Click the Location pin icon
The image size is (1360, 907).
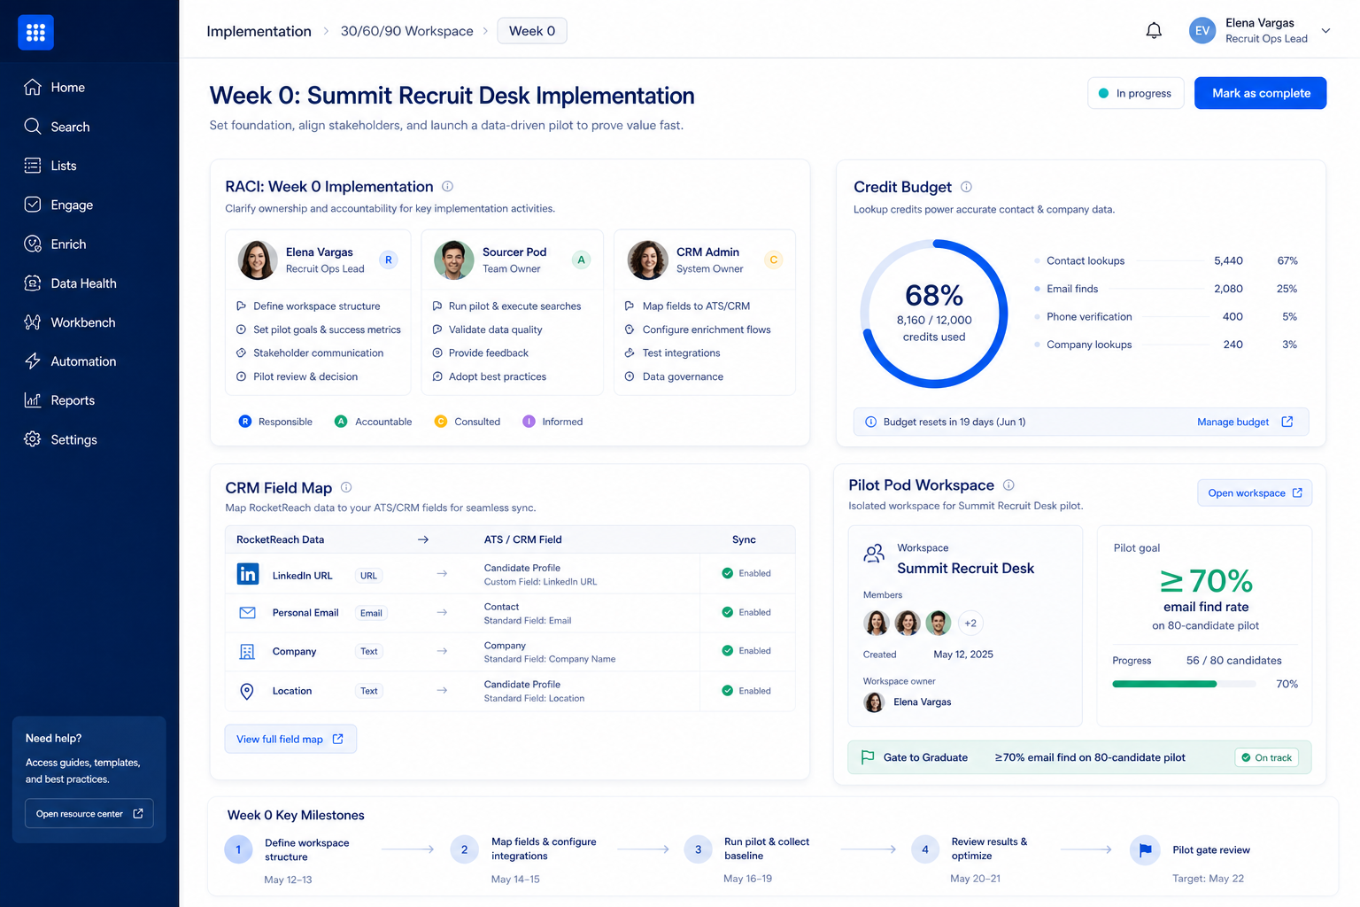coord(248,692)
